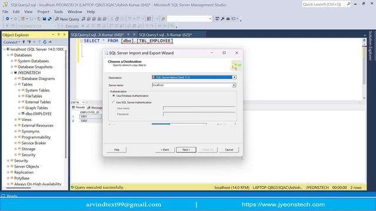Refresh the Object Explorer tree
The height and width of the screenshot is (211, 376).
coord(45,42)
